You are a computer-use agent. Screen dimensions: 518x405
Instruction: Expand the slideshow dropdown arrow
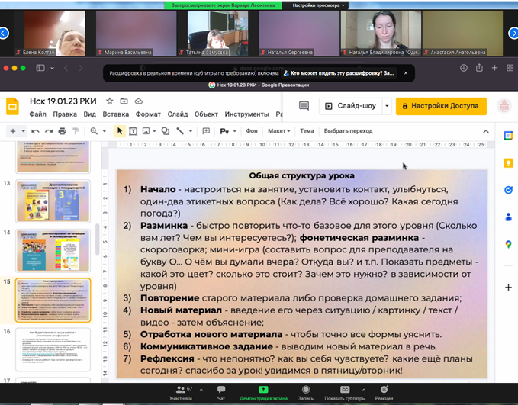[388, 106]
